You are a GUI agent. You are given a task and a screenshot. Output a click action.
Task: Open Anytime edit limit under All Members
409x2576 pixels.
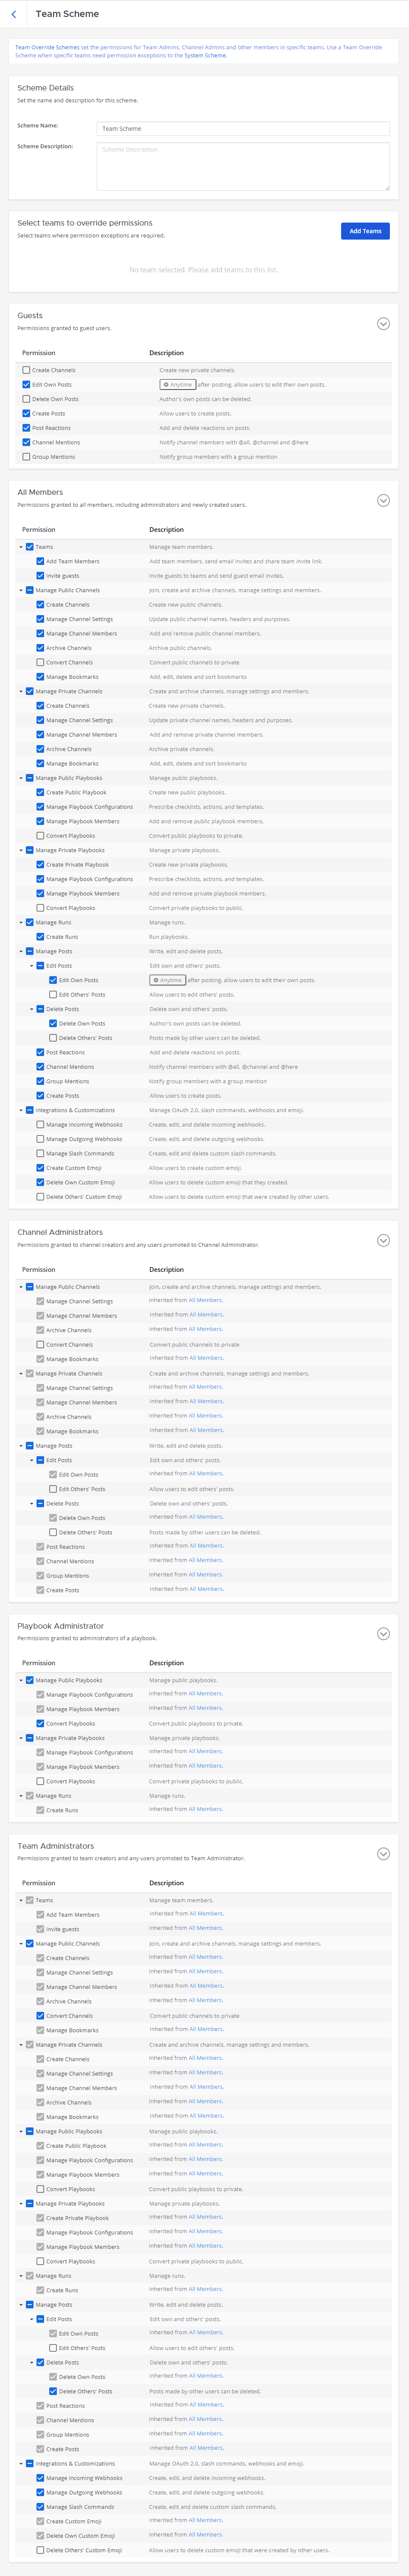168,980
